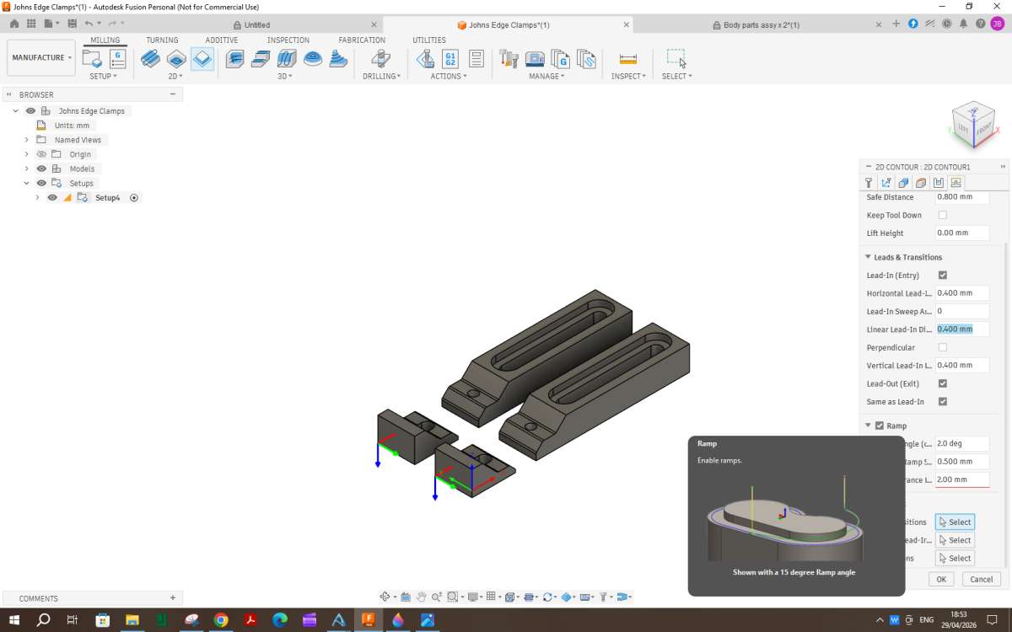1012x632 pixels.
Task: Collapse the Leads & Transitions section
Action: (868, 257)
